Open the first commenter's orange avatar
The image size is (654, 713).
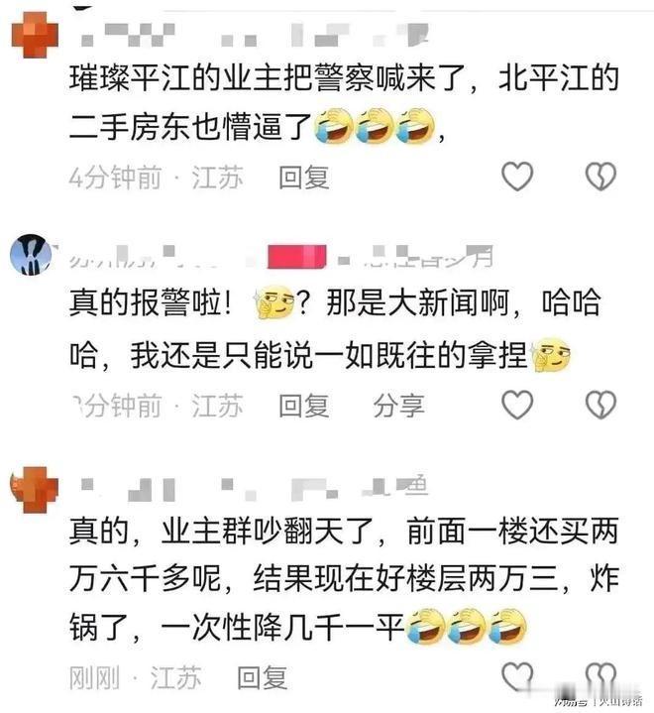(x=35, y=35)
